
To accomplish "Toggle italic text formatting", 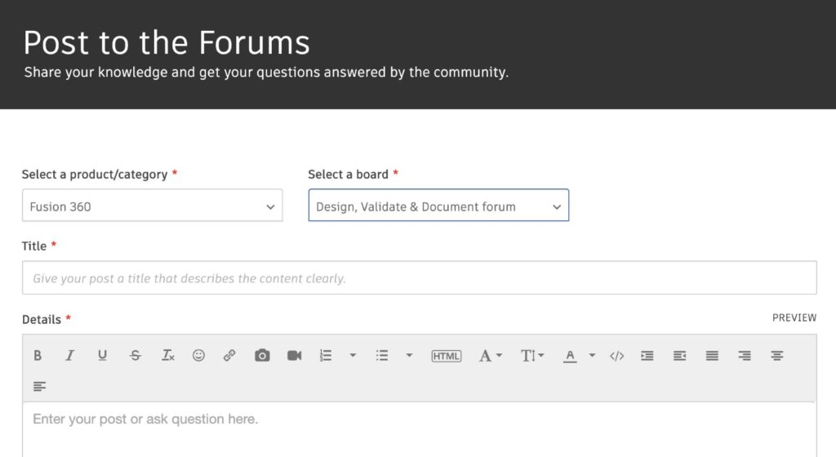I will pyautogui.click(x=70, y=356).
